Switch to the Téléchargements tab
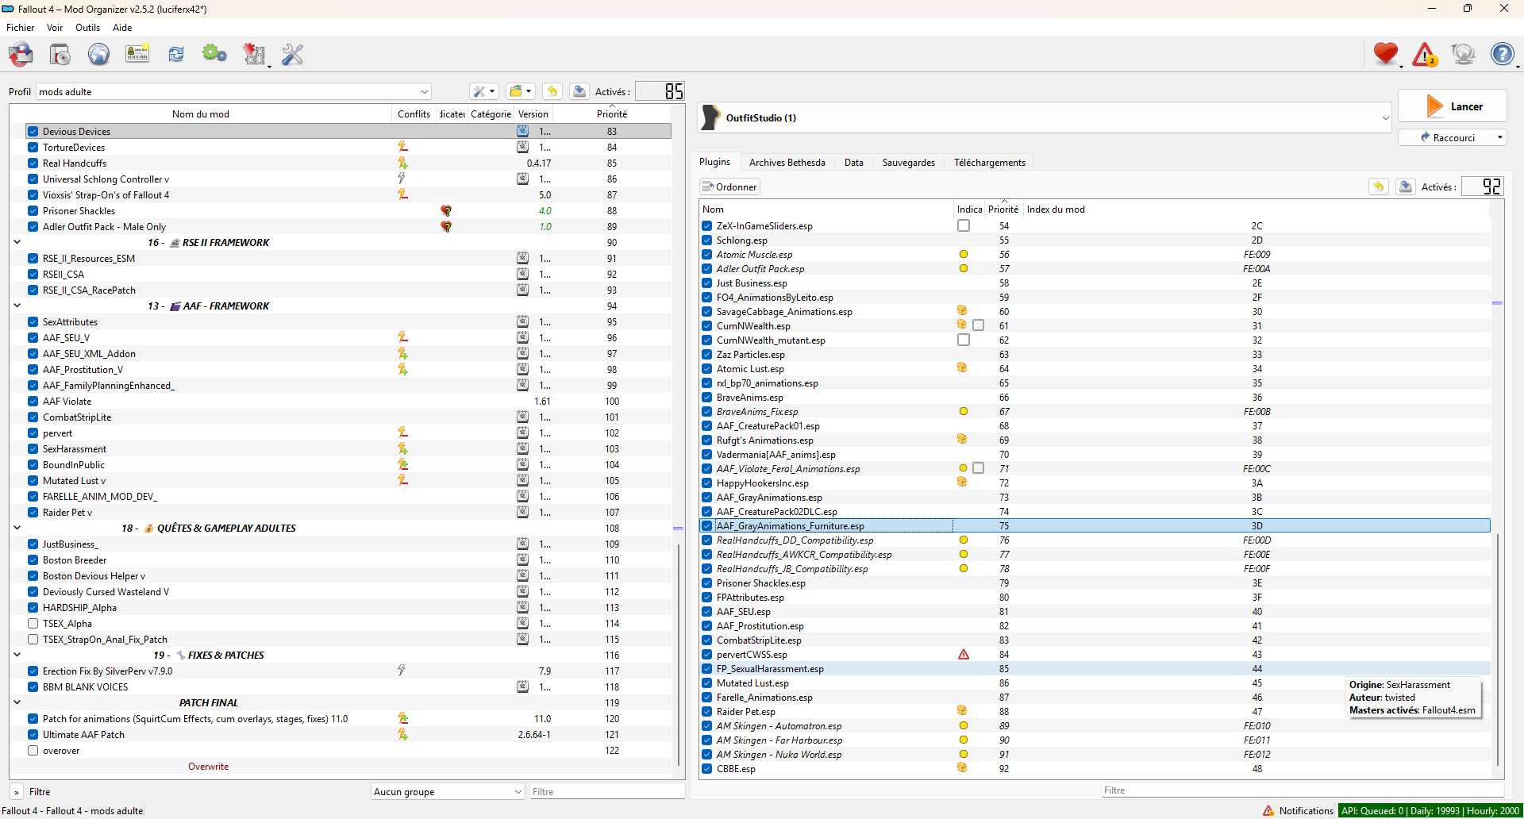The height and width of the screenshot is (819, 1524). click(990, 163)
